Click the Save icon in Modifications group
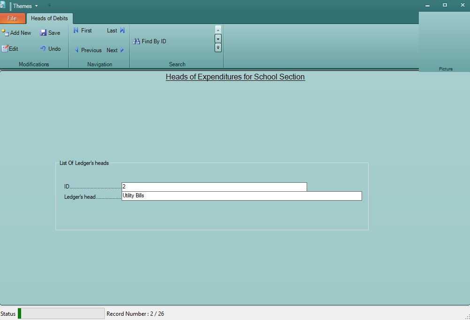Viewport: 470px width, 320px height. click(44, 32)
